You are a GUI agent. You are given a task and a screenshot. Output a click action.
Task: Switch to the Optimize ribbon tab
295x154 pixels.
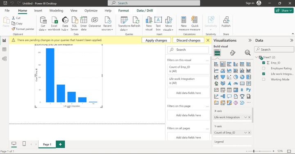91,11
